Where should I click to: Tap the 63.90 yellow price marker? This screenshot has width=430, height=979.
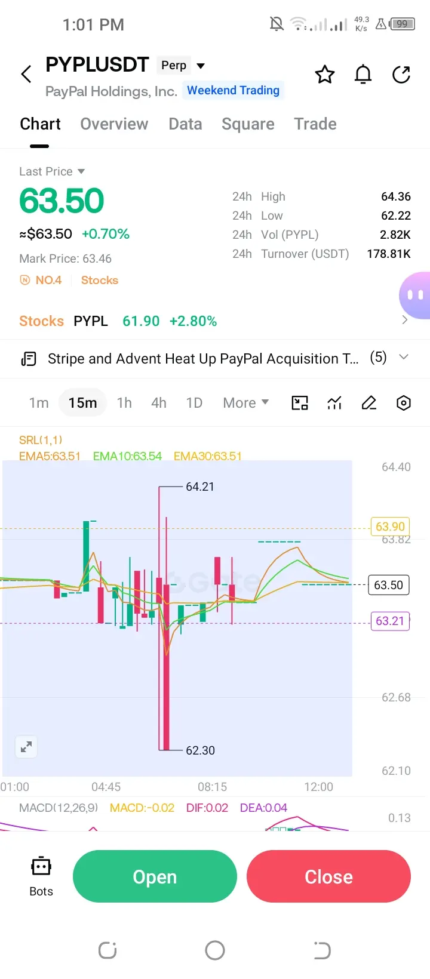click(x=390, y=527)
